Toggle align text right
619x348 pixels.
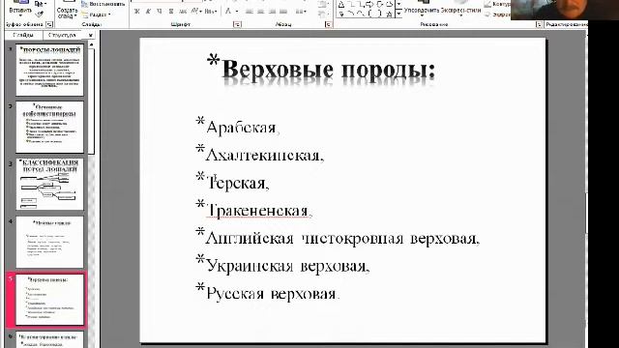point(272,12)
